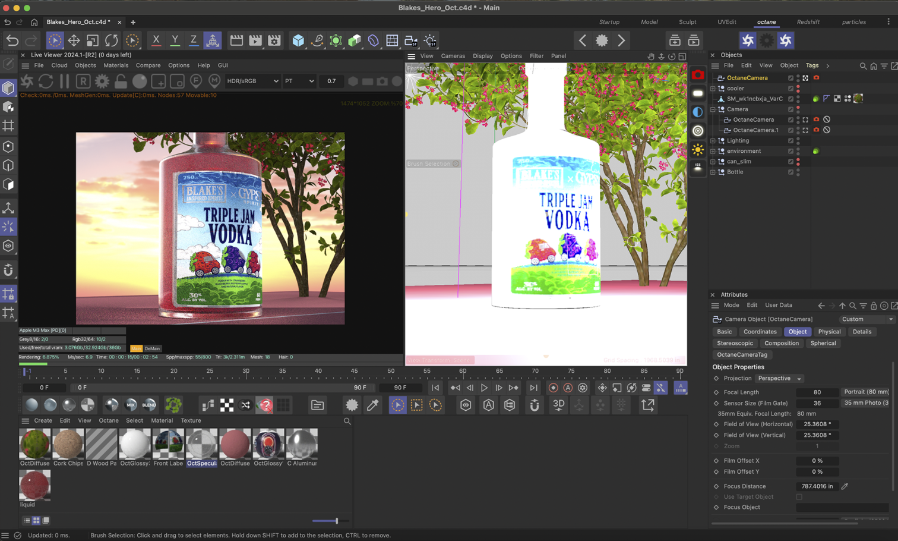Expand the environment object group
This screenshot has height=541, width=898.
point(713,151)
